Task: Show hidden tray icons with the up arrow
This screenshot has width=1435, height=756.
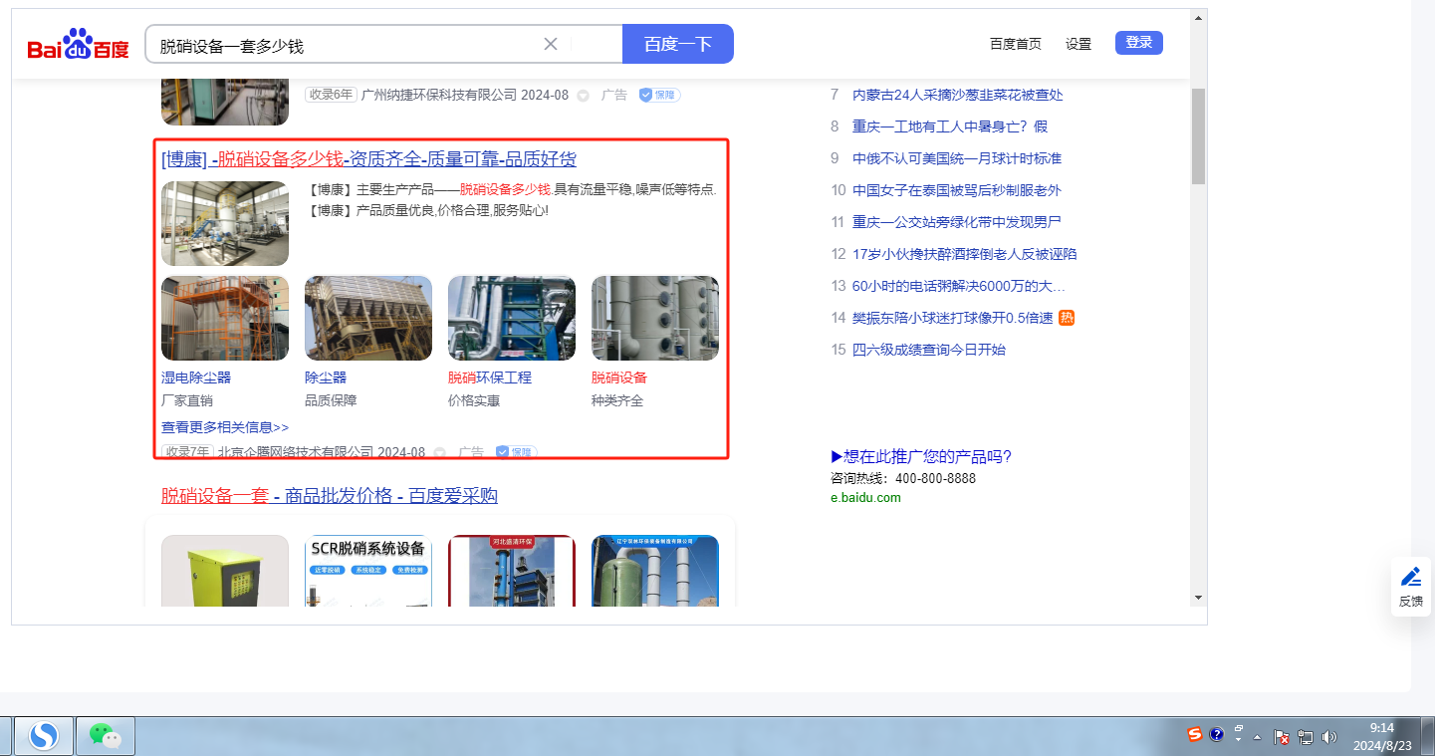Action: click(1258, 737)
